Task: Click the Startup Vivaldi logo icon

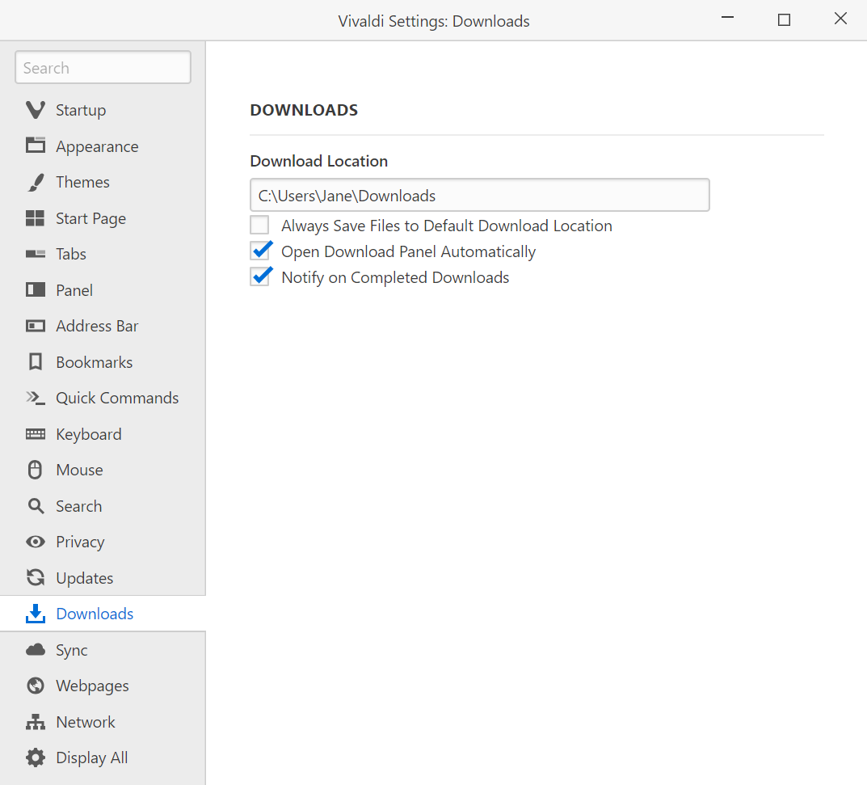Action: 36,110
